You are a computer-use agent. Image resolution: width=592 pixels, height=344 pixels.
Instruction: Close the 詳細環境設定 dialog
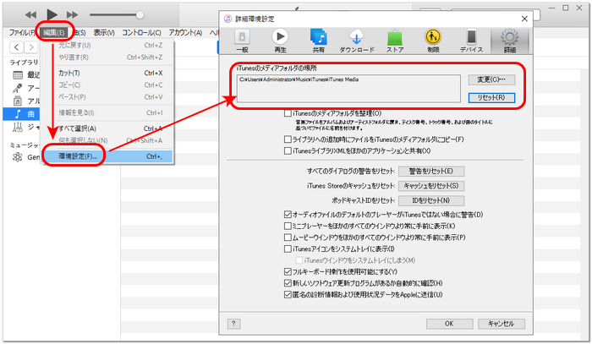[x=524, y=19]
